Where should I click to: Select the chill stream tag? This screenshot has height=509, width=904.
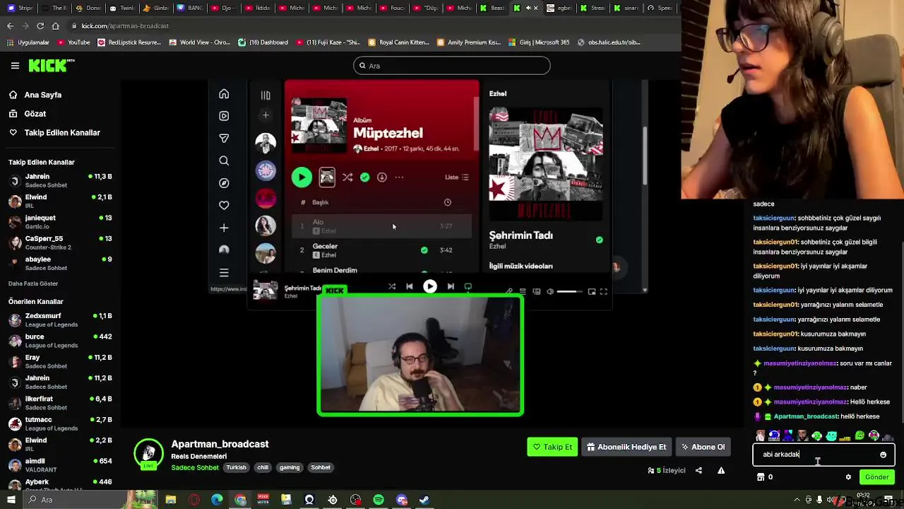click(x=263, y=467)
